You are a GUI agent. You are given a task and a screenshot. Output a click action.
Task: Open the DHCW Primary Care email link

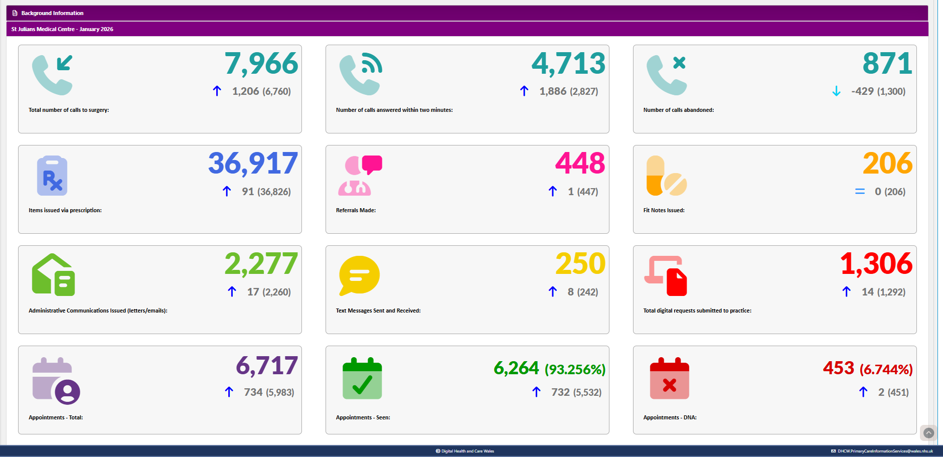884,451
